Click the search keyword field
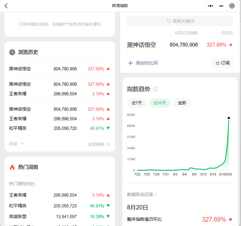Screen dimensions: 241x226 [180, 21]
